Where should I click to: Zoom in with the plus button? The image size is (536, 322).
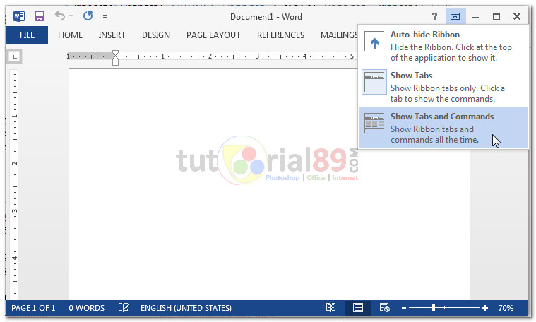tap(485, 308)
